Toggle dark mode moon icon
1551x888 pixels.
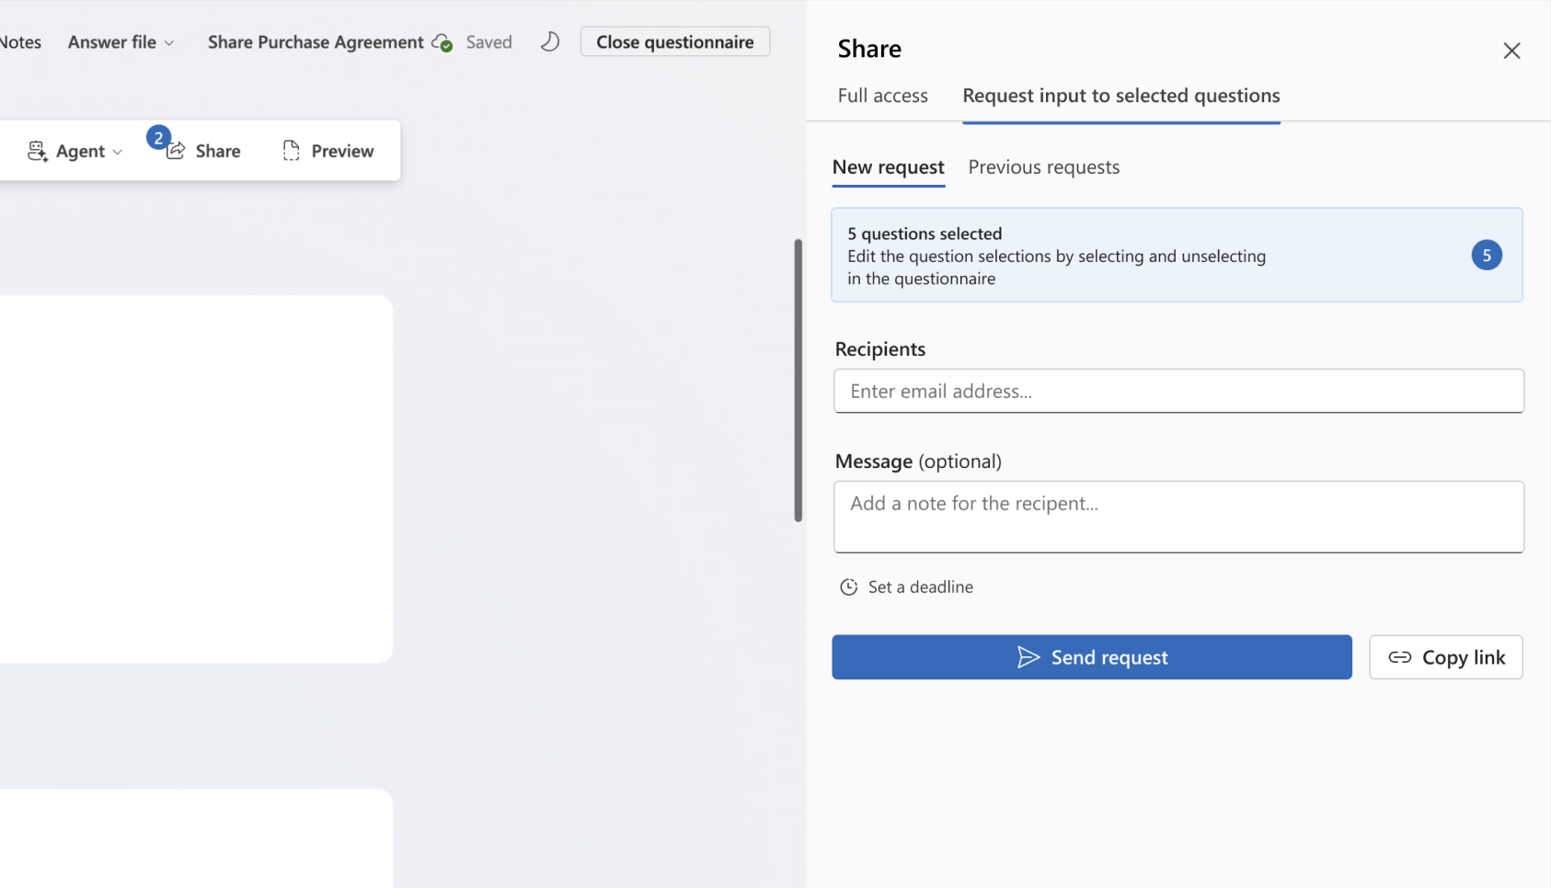point(549,42)
